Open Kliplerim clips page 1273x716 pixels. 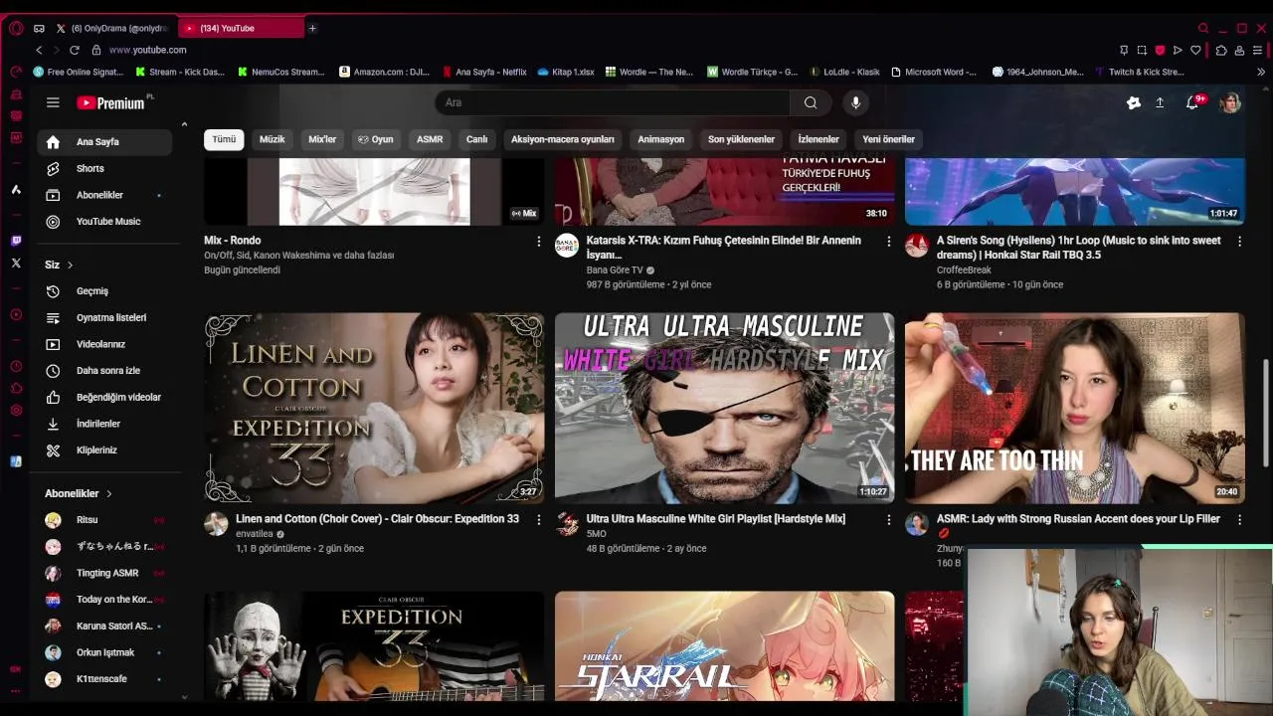104,450
